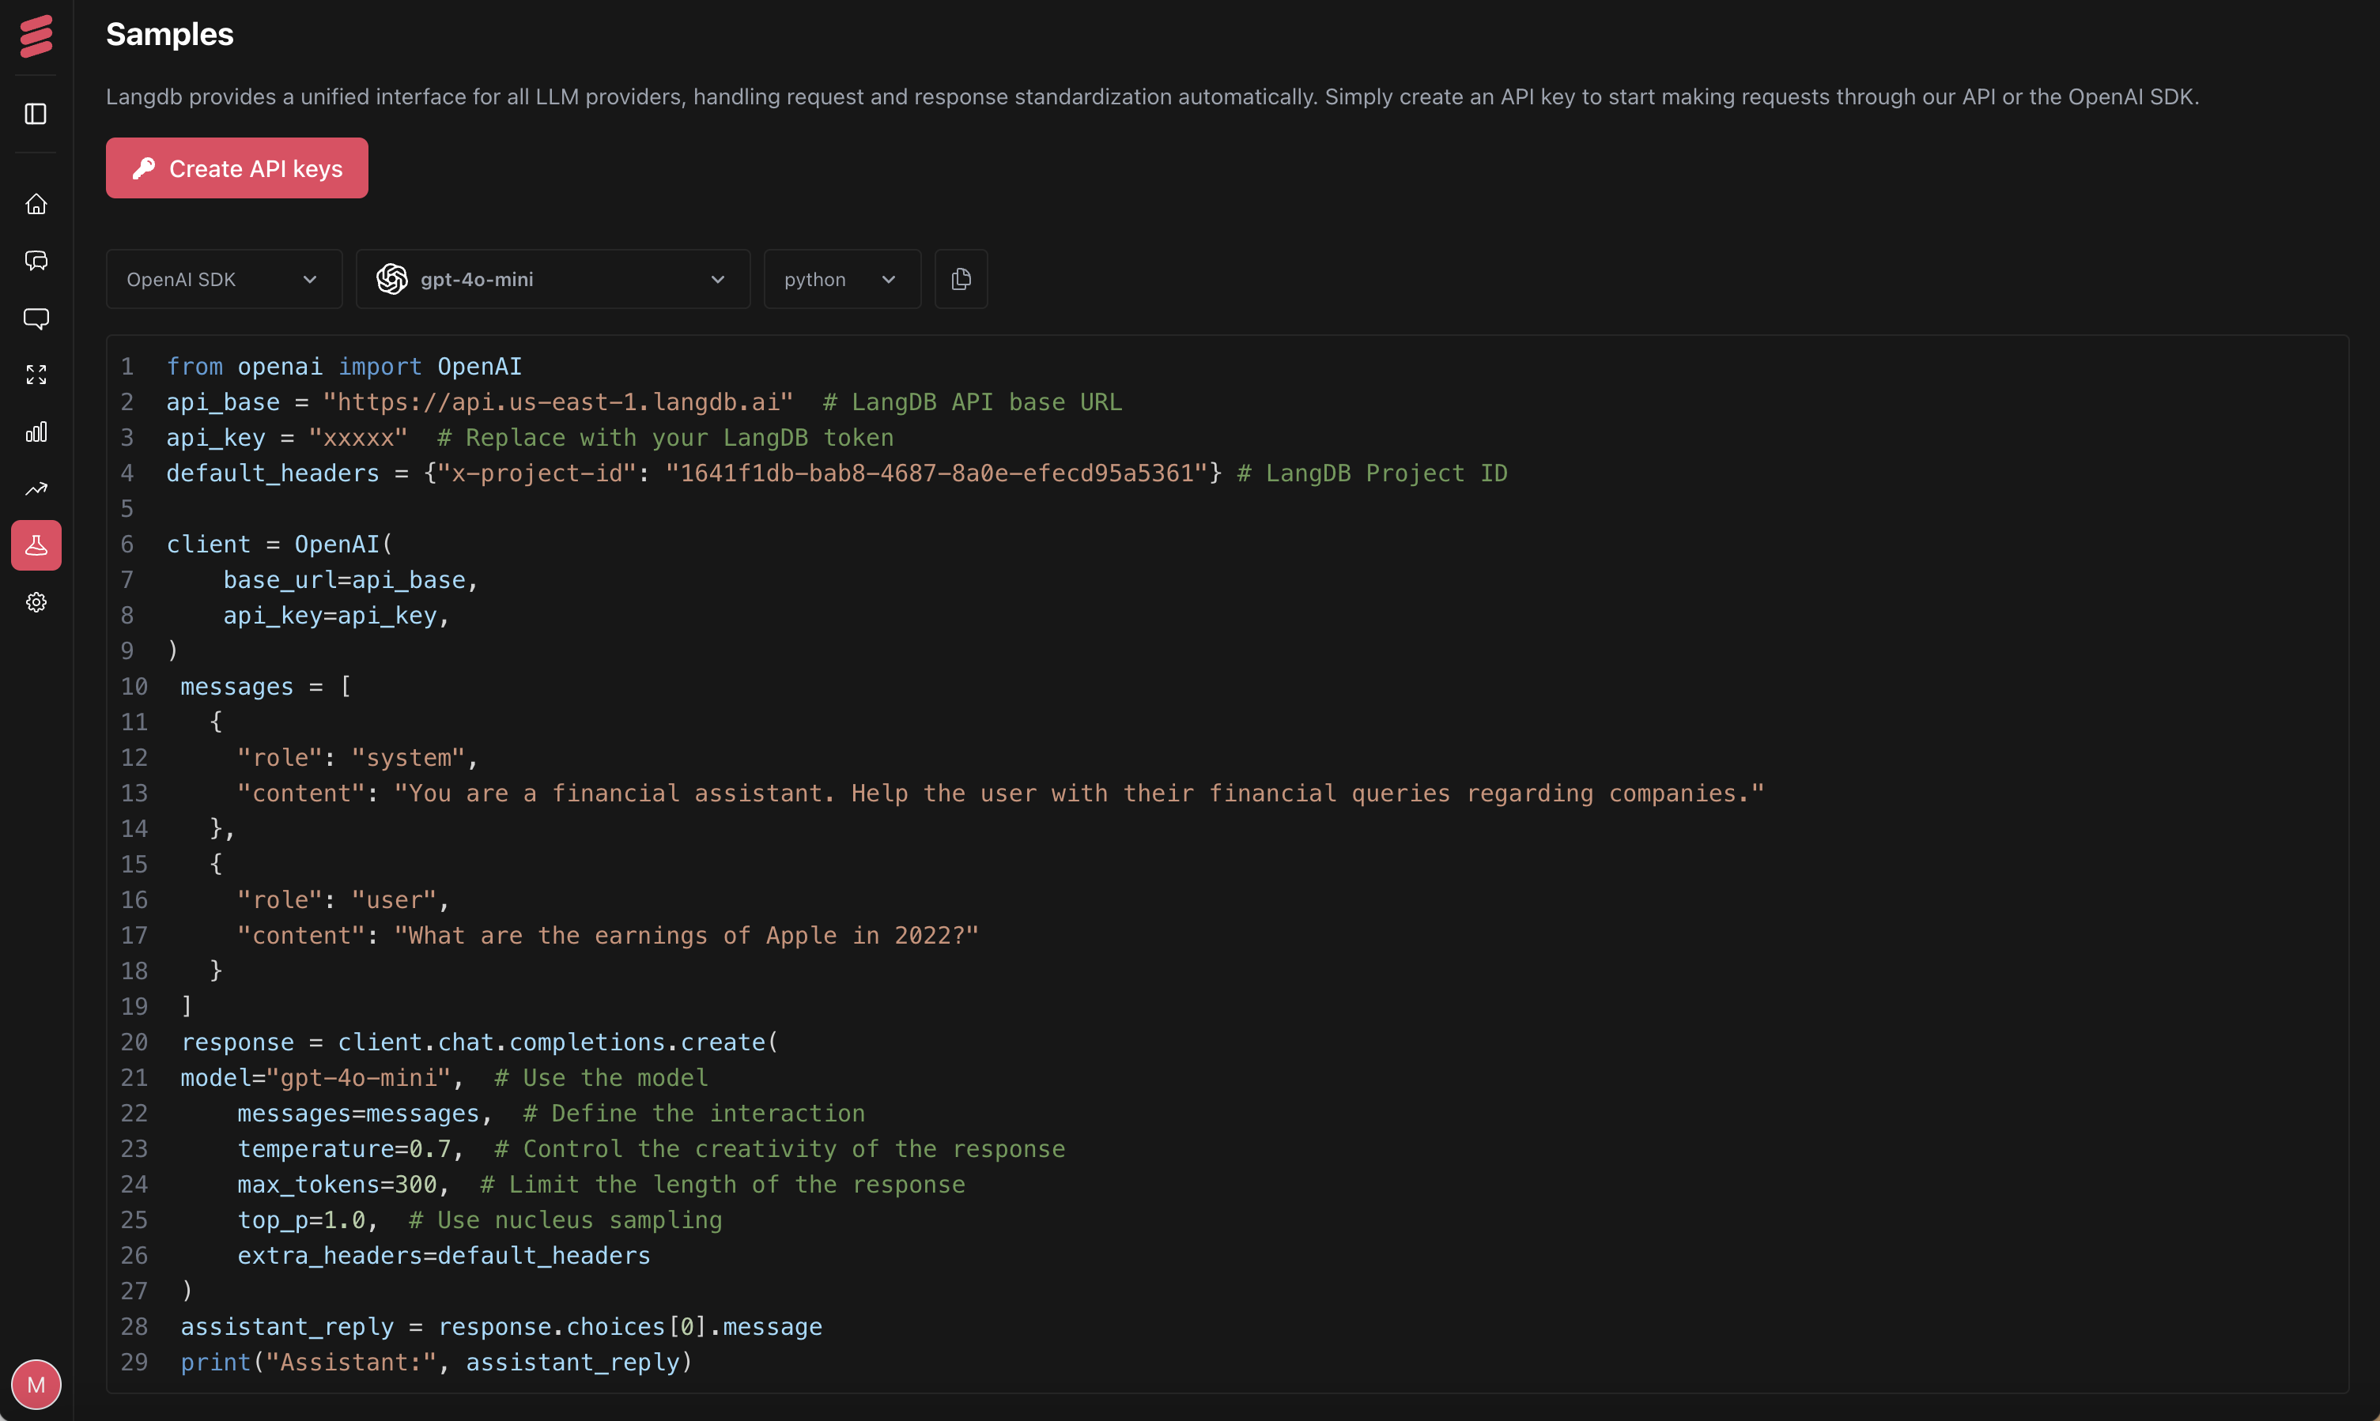Click "role": "system" on line 12
Viewport: 2380px width, 1421px height.
352,759
